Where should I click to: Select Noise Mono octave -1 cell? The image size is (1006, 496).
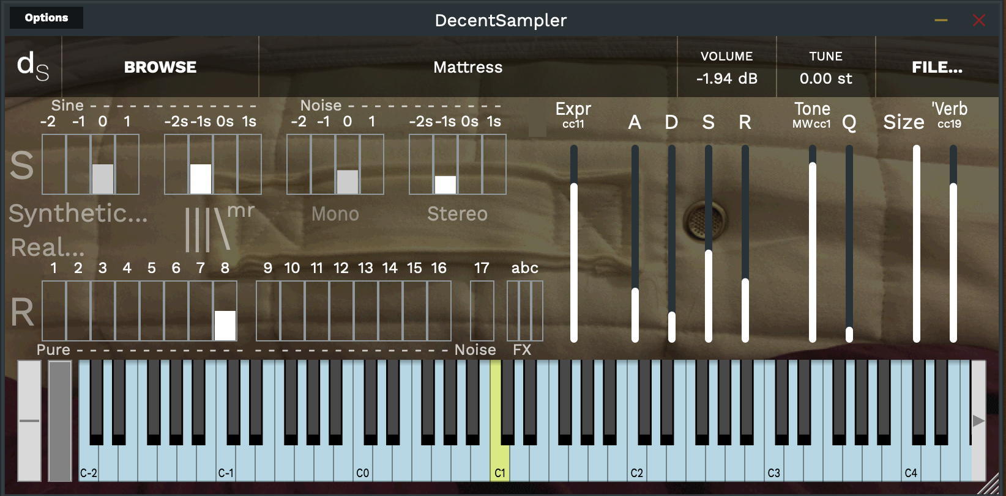(323, 164)
